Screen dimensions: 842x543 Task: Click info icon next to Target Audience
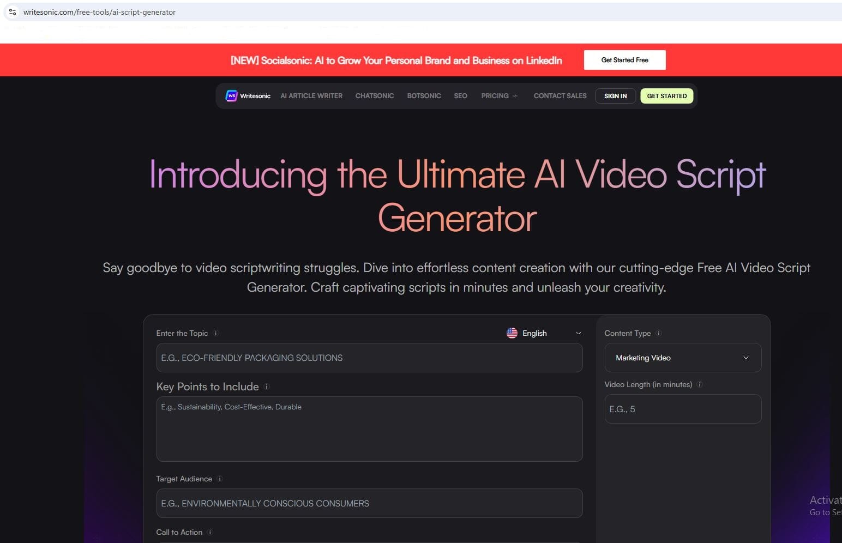coord(220,479)
